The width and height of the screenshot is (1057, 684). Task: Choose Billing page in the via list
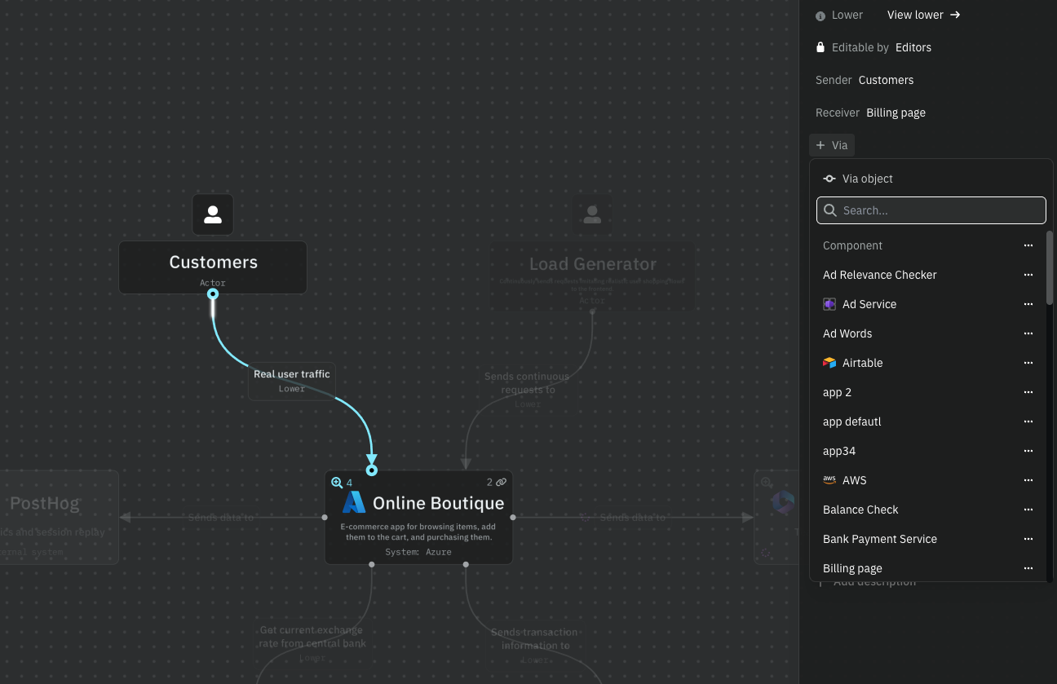pos(852,568)
